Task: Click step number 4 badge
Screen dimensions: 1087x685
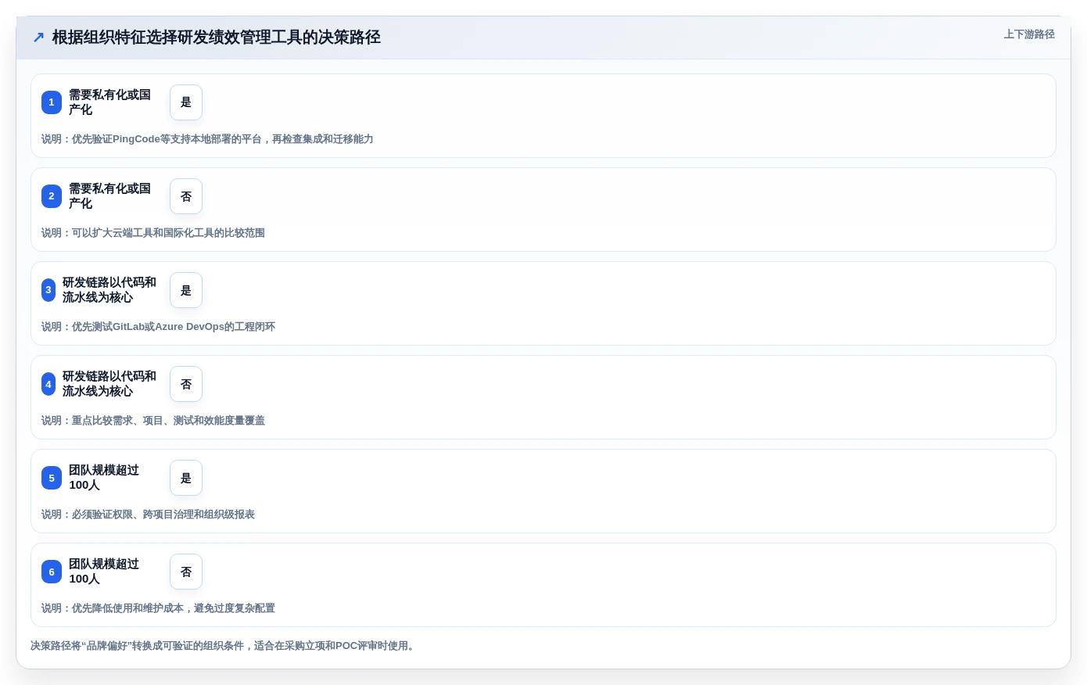Action: pos(48,384)
